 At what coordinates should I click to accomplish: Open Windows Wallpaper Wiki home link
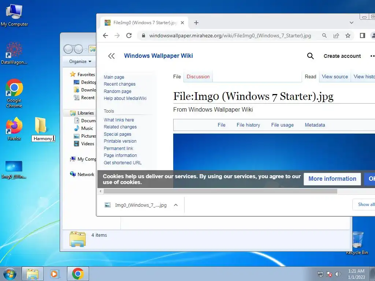158,56
